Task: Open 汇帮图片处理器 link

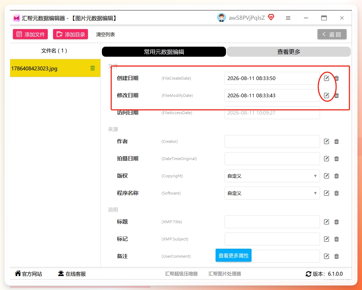Action: coord(225,274)
